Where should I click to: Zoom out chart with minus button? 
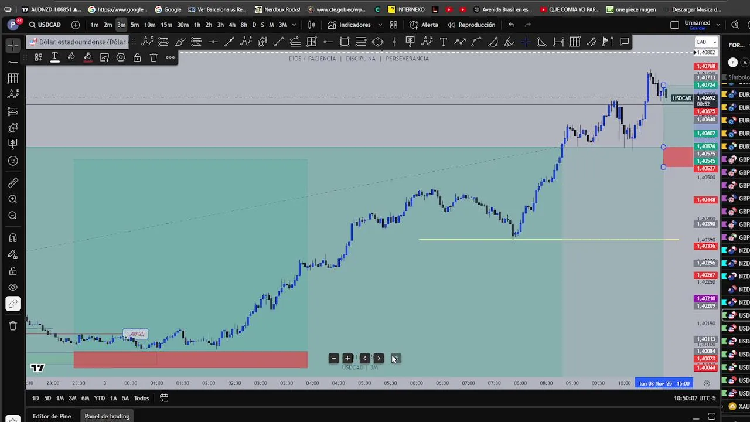pos(333,358)
